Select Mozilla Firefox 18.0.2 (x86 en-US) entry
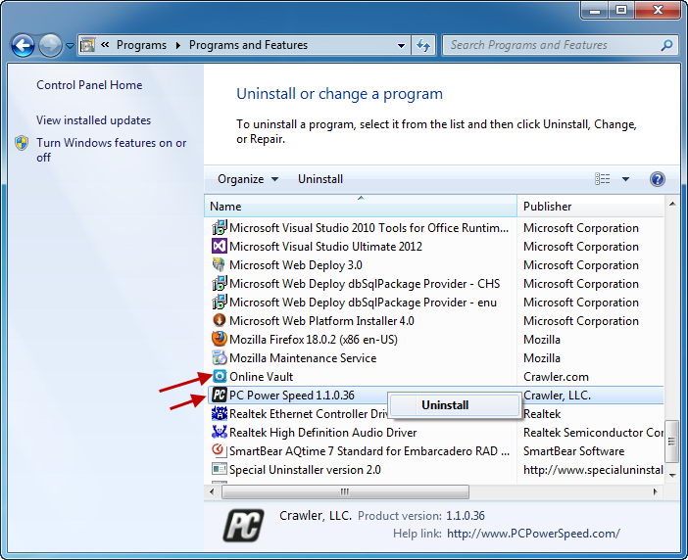Image resolution: width=688 pixels, height=560 pixels. 314,340
